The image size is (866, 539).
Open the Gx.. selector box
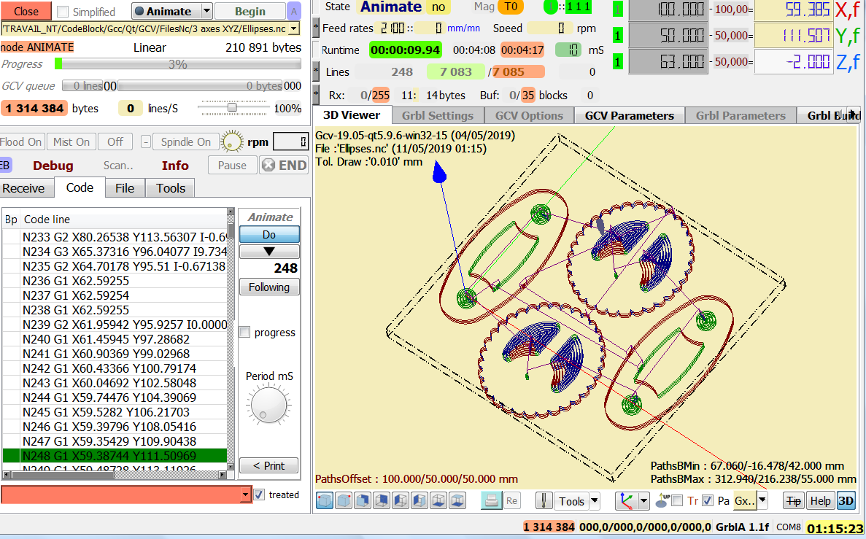tap(744, 501)
